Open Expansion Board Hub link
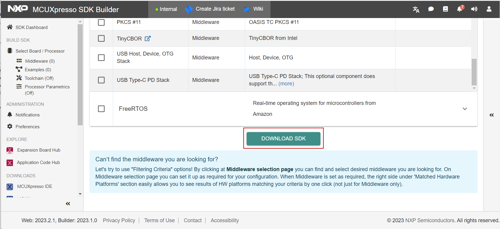 [x=39, y=150]
